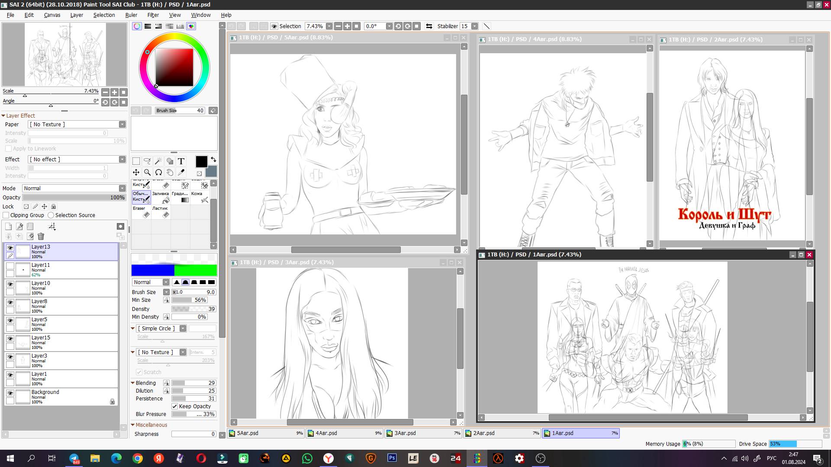The width and height of the screenshot is (831, 467).
Task: Switch to the 3Авг.psd document tab
Action: pyautogui.click(x=423, y=433)
